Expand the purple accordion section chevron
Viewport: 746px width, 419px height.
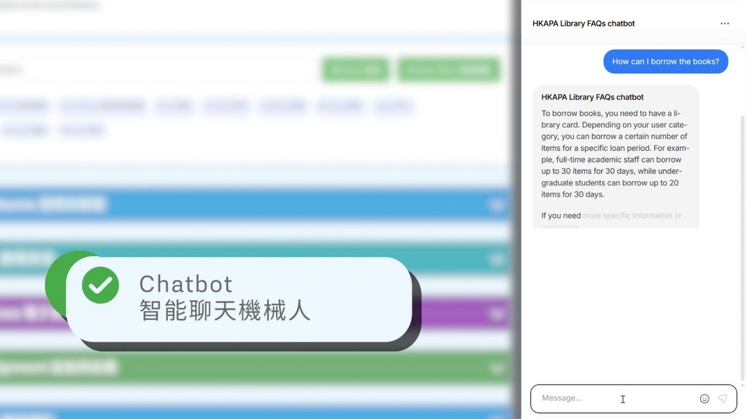coord(497,314)
